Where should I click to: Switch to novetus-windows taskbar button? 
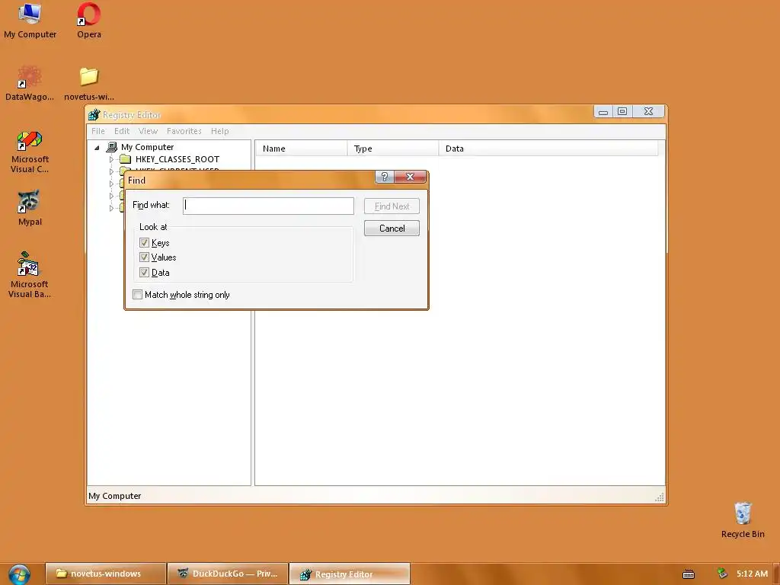(105, 574)
